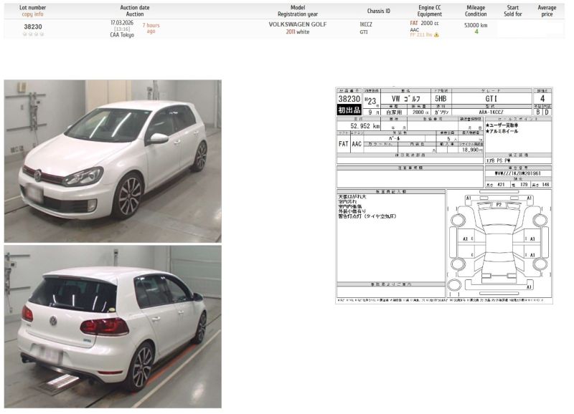Click the '2011 white' registration text
This screenshot has height=414, width=574.
298,32
